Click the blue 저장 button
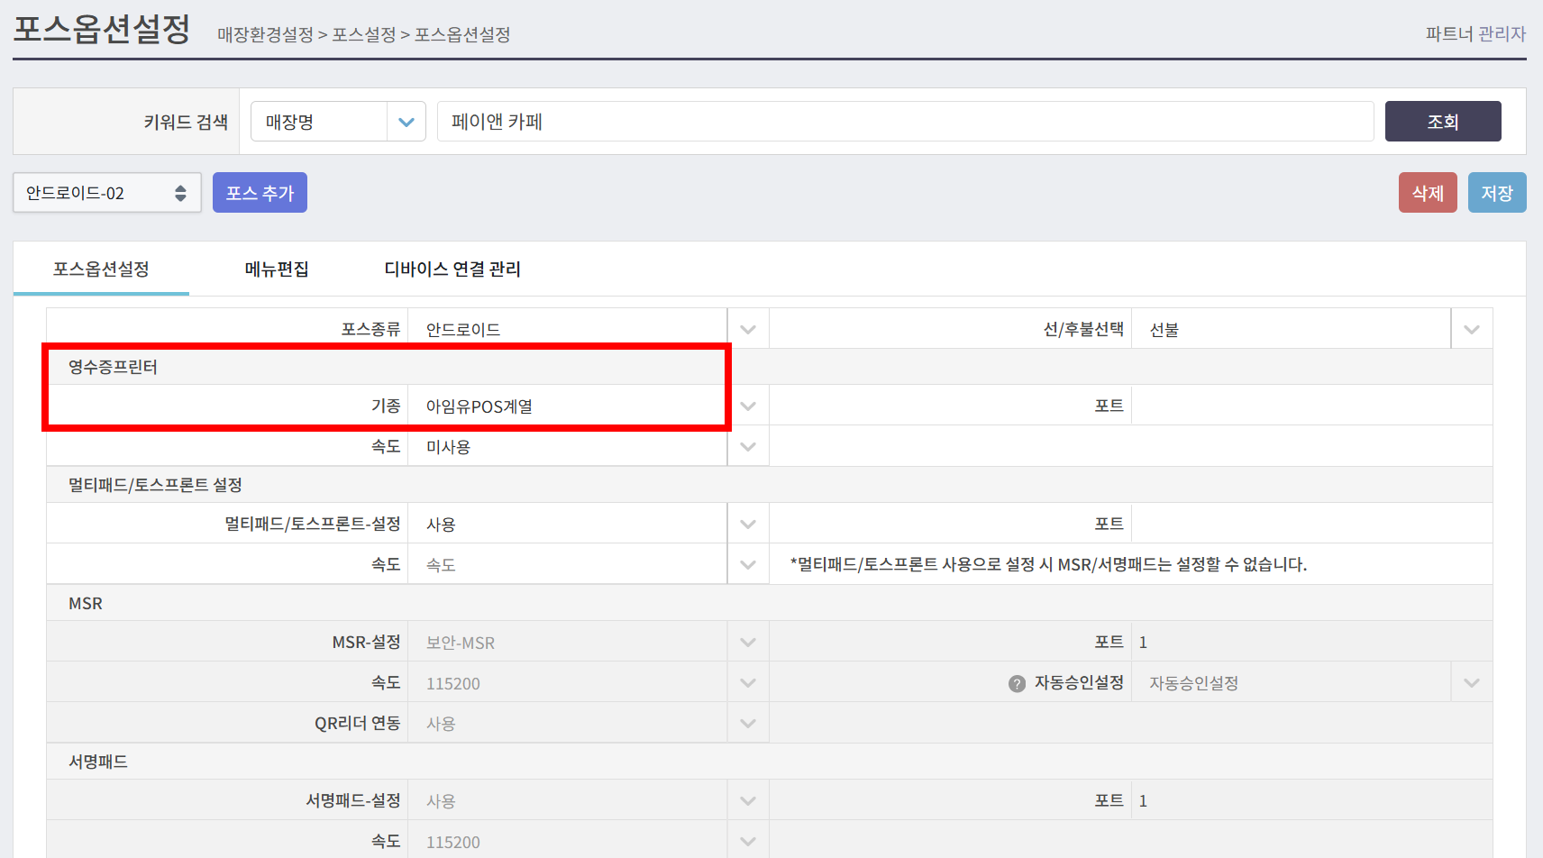Image resolution: width=1543 pixels, height=858 pixels. coord(1497,193)
